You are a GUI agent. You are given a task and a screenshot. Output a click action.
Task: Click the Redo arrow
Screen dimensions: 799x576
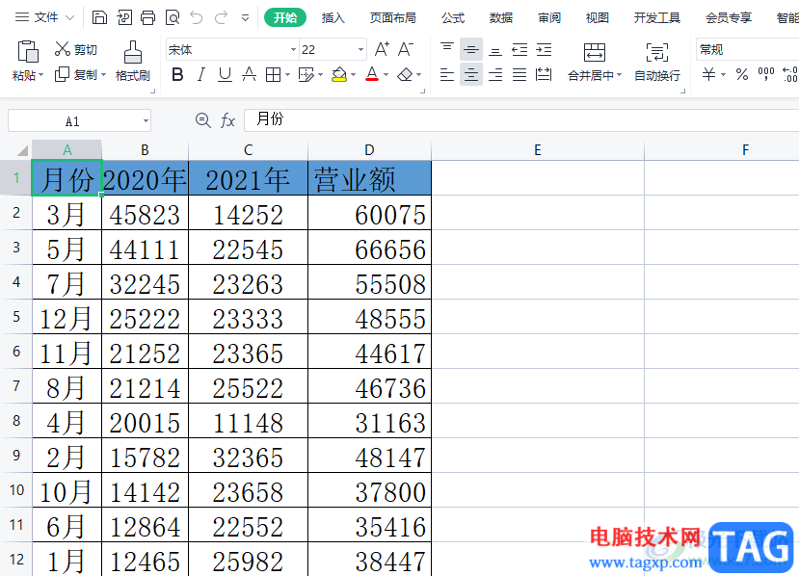[221, 18]
